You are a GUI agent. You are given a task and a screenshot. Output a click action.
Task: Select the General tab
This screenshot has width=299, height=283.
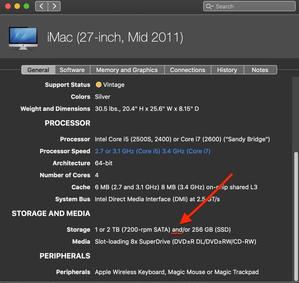38,70
